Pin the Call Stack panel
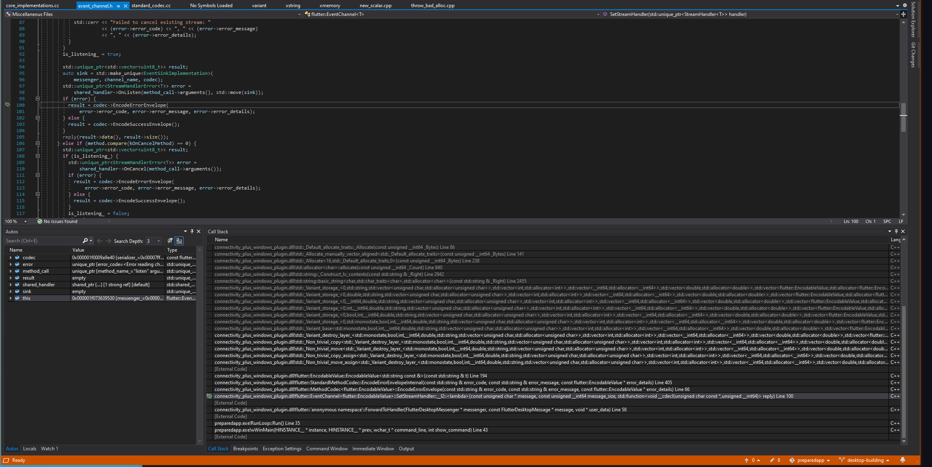932x467 pixels. [896, 231]
